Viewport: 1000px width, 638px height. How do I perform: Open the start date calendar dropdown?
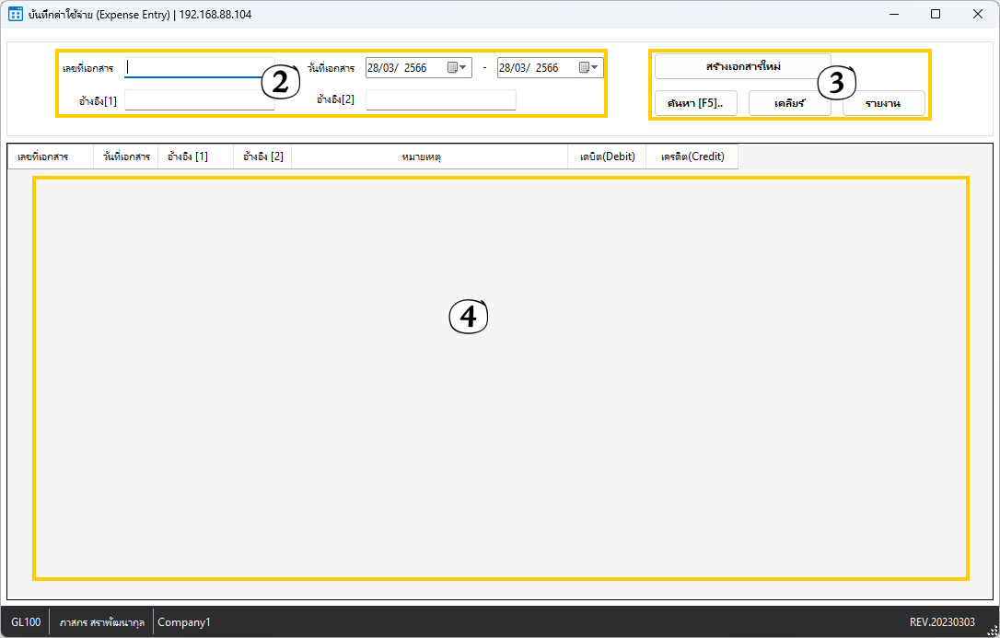click(x=458, y=67)
